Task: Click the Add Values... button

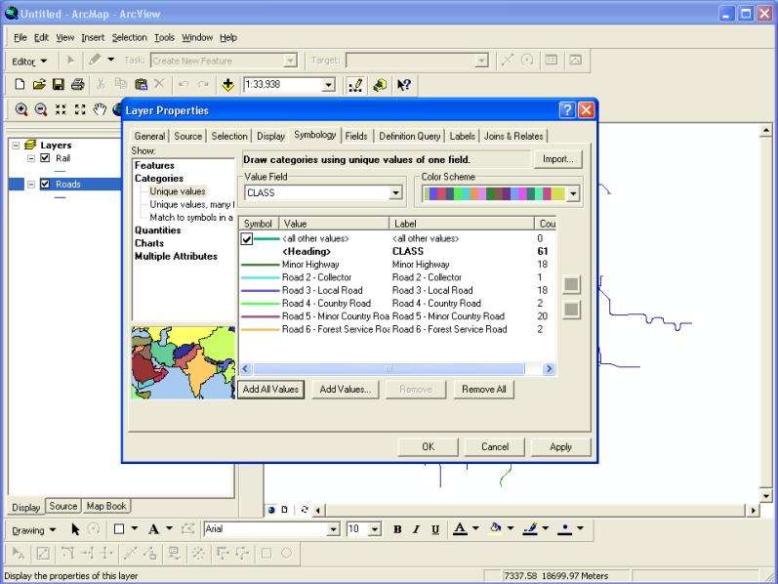Action: [x=346, y=390]
